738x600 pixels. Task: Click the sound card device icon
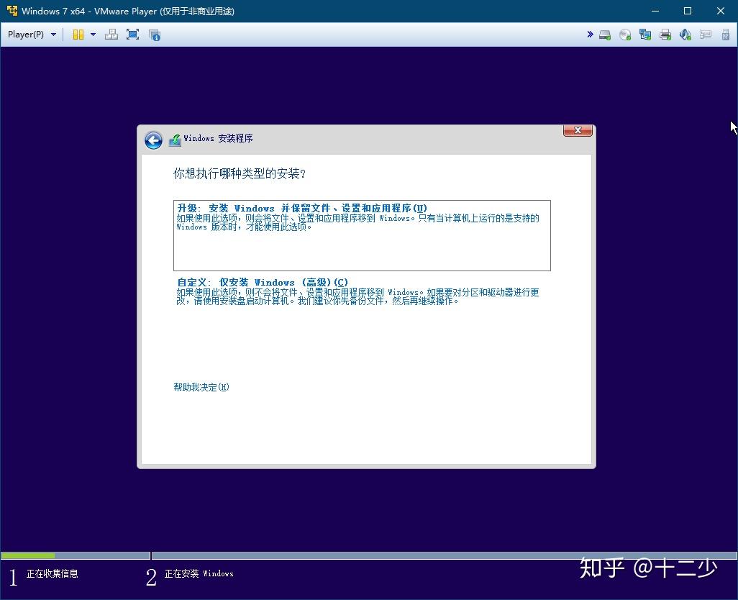tap(685, 35)
